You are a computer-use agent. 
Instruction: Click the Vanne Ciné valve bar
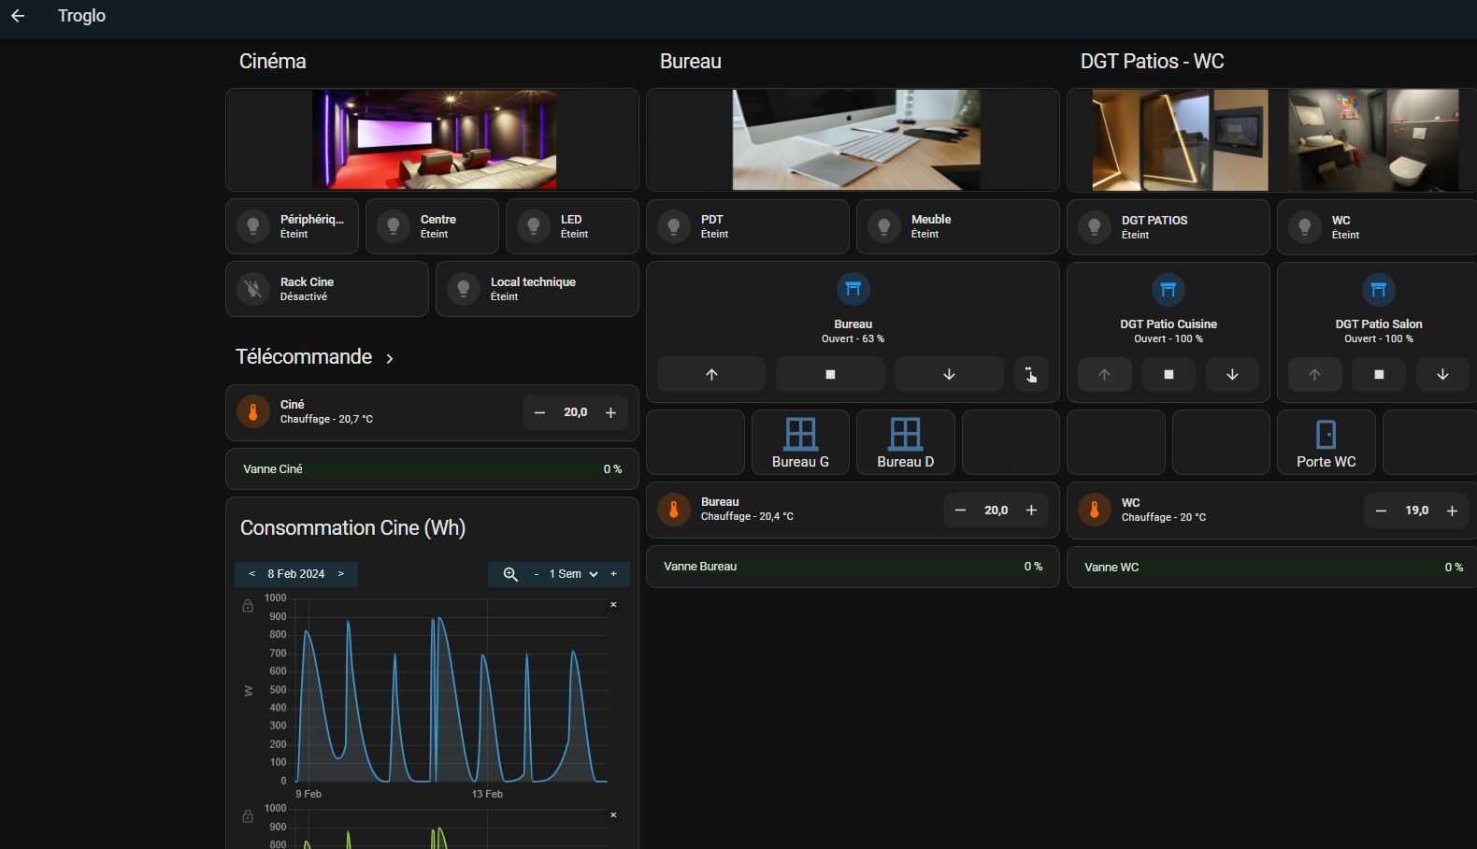point(432,469)
